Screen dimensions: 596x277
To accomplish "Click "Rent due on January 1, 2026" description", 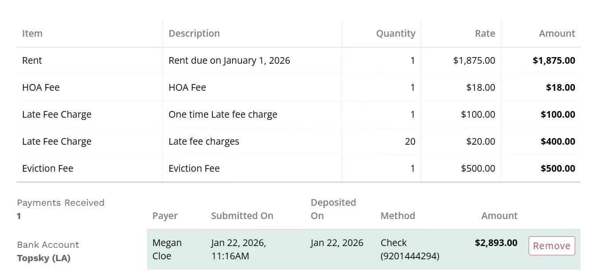I will (x=229, y=61).
